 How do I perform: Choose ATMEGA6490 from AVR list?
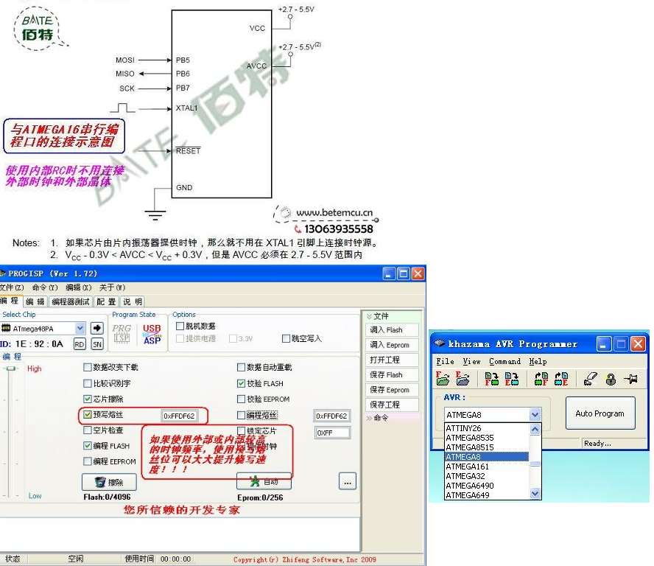pos(486,486)
